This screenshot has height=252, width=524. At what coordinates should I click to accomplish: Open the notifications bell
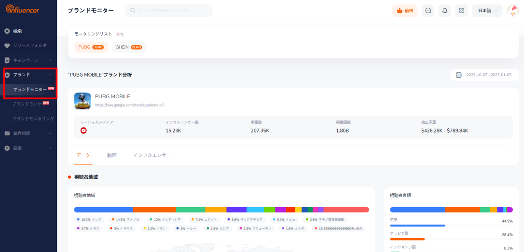445,11
